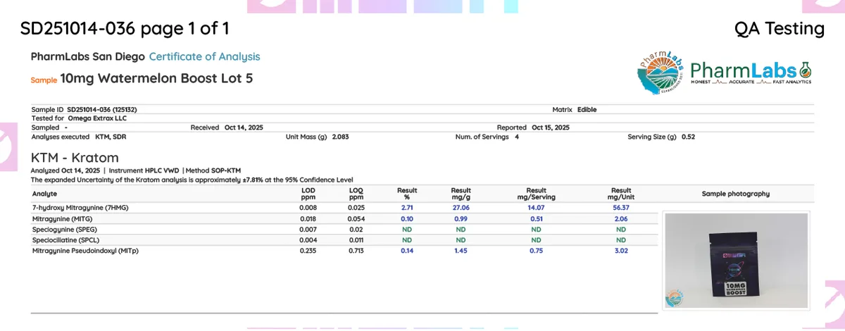Select the '7-hydroxy Mitragynine (7HMG)' row name
The image size is (845, 331).
click(80, 208)
